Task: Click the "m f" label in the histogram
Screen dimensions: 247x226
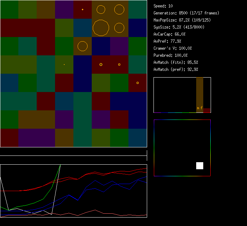Action: [x=200, y=108]
